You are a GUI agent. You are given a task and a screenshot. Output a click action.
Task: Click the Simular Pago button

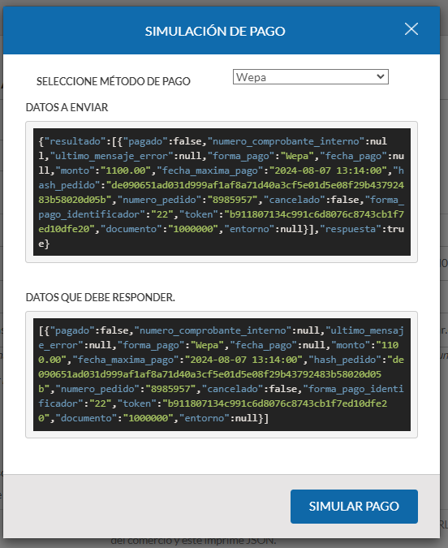tap(354, 506)
